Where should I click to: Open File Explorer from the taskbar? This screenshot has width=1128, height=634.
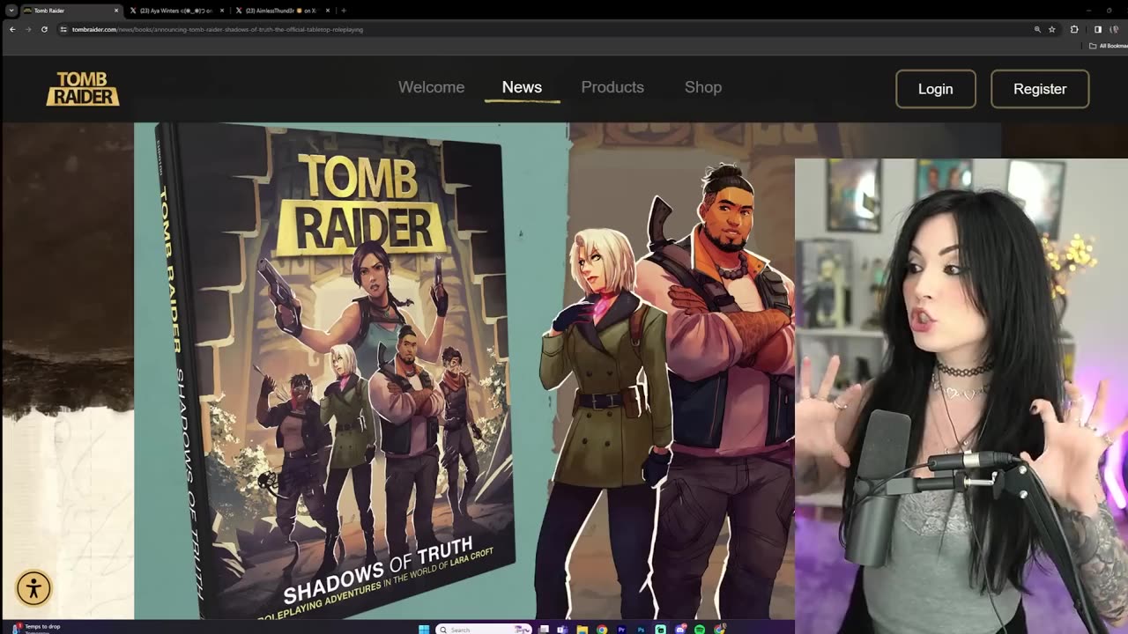coord(583,630)
